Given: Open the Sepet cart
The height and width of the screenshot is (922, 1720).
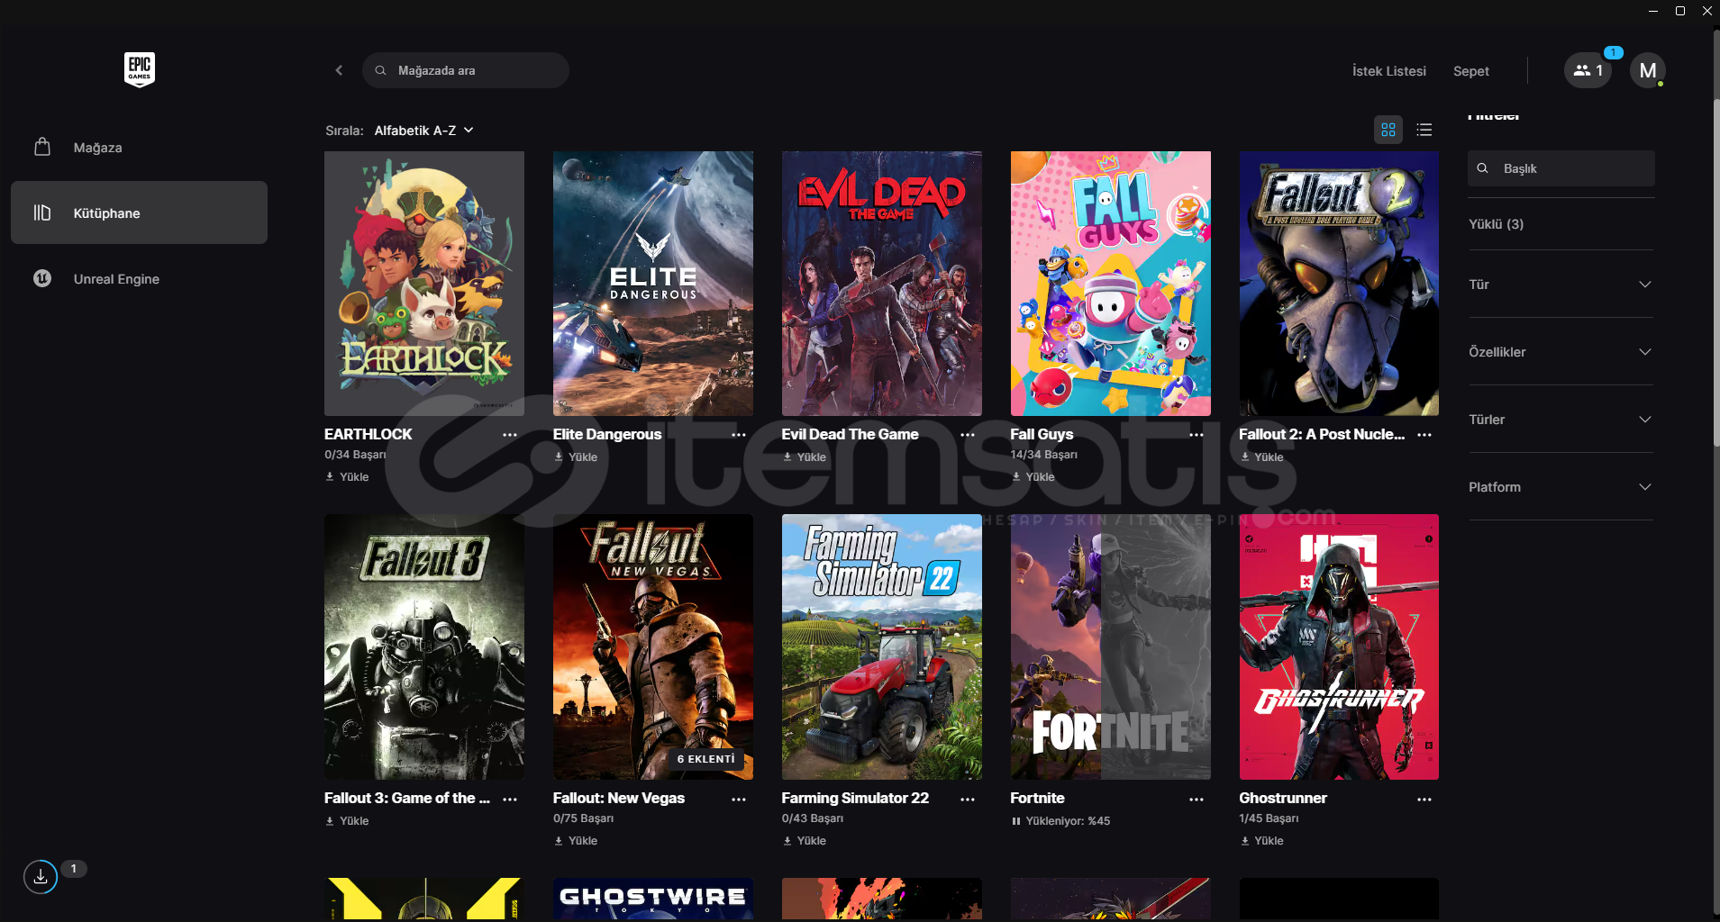Looking at the screenshot, I should tap(1470, 71).
